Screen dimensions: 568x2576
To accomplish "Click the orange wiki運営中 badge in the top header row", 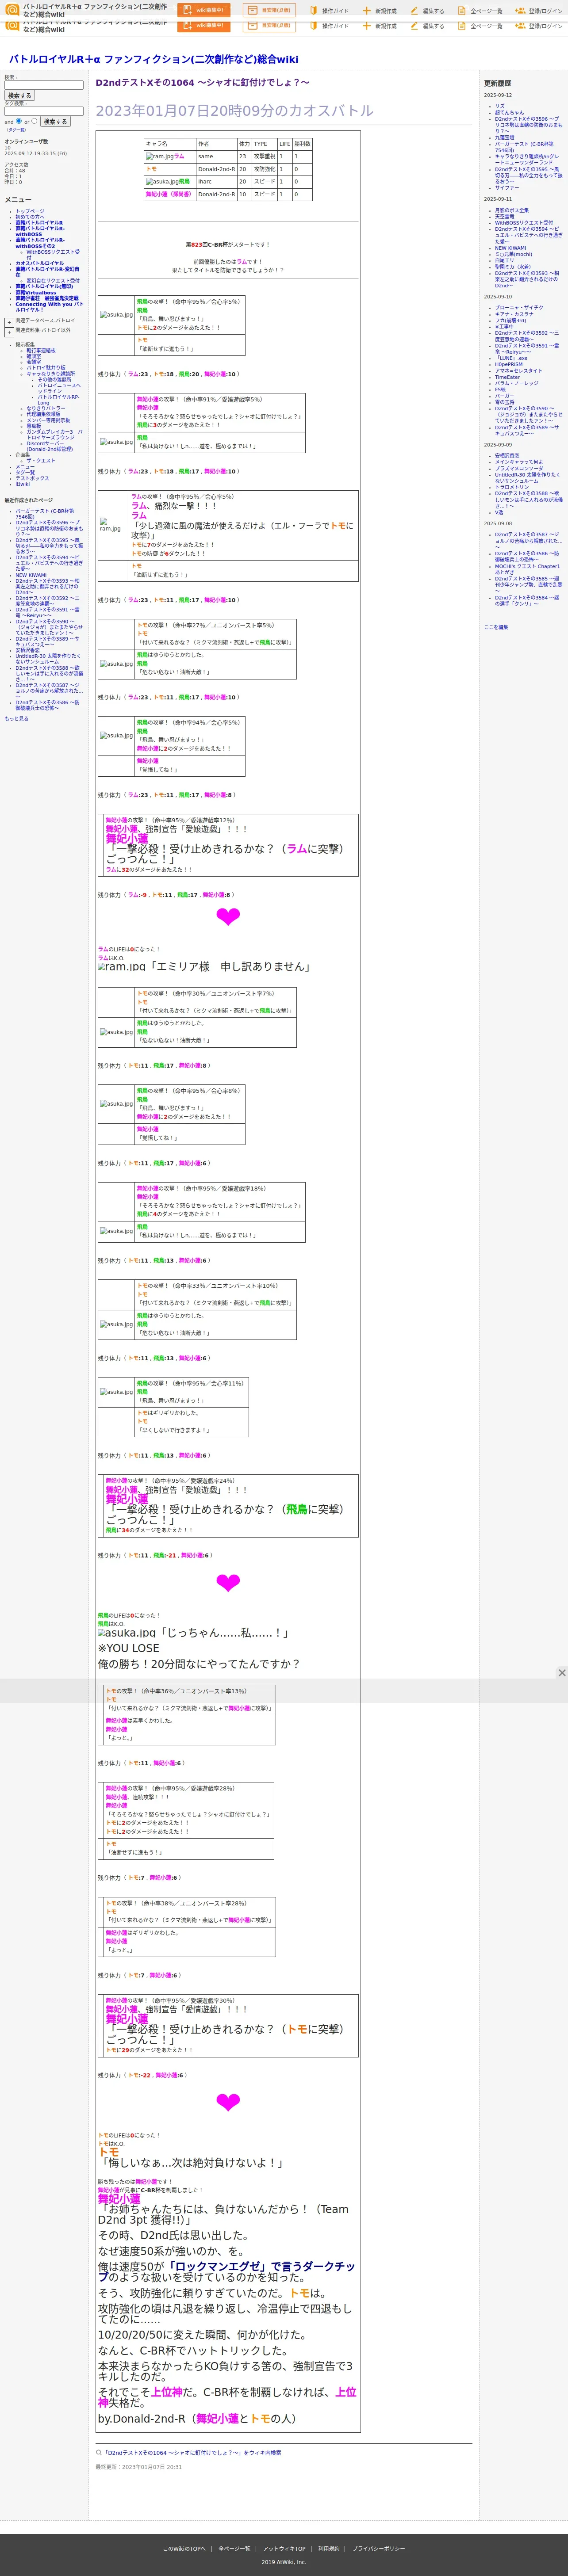I will click(x=204, y=10).
